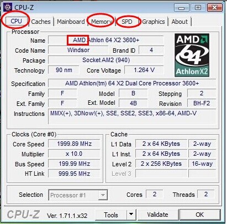This screenshot has height=224, width=227.
Task: Click the Specification text field
Action: click(132, 83)
